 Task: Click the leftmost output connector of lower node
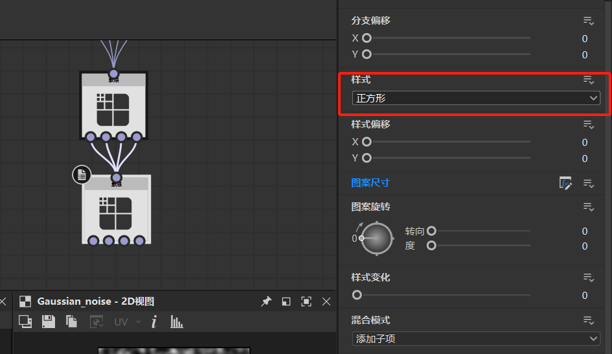pyautogui.click(x=93, y=241)
